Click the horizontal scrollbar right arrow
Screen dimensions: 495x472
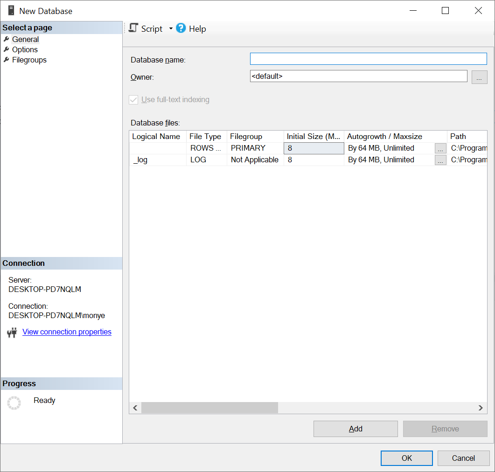(x=481, y=408)
